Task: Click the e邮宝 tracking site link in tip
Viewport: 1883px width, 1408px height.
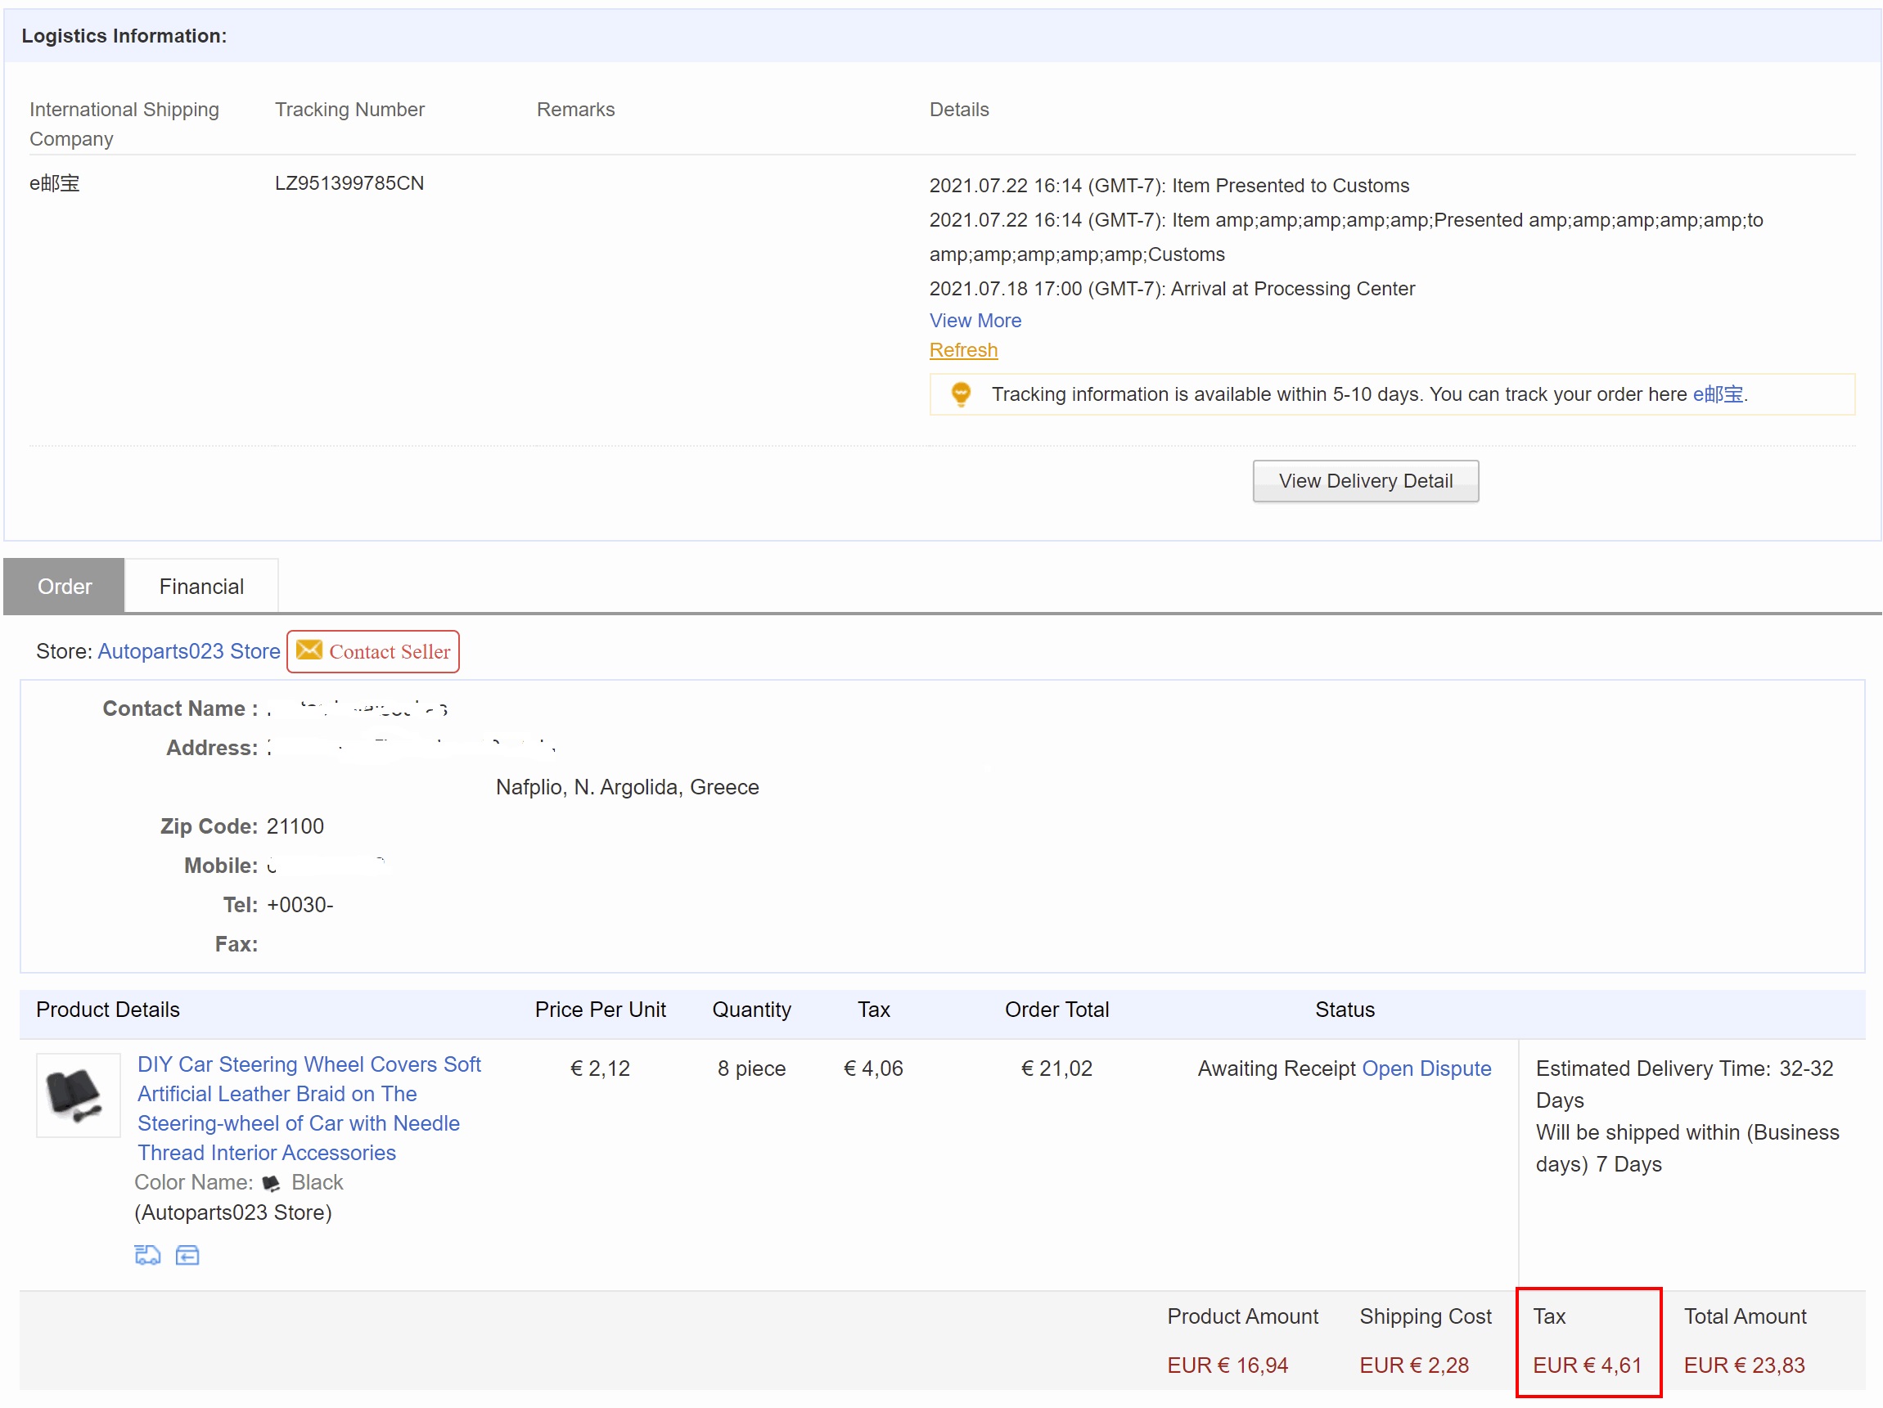Action: pyautogui.click(x=1717, y=394)
